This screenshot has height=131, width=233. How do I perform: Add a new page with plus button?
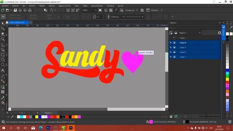(37, 113)
